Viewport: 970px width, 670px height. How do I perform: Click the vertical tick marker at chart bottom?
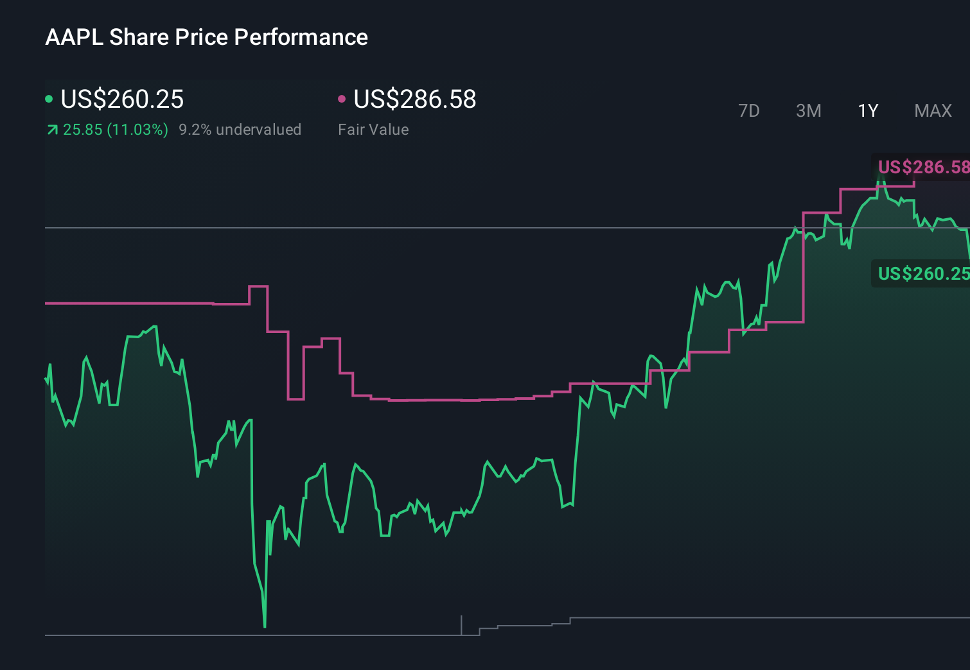coord(461,624)
